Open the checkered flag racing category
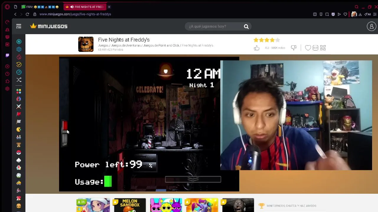This screenshot has width=378, height=212. click(19, 122)
